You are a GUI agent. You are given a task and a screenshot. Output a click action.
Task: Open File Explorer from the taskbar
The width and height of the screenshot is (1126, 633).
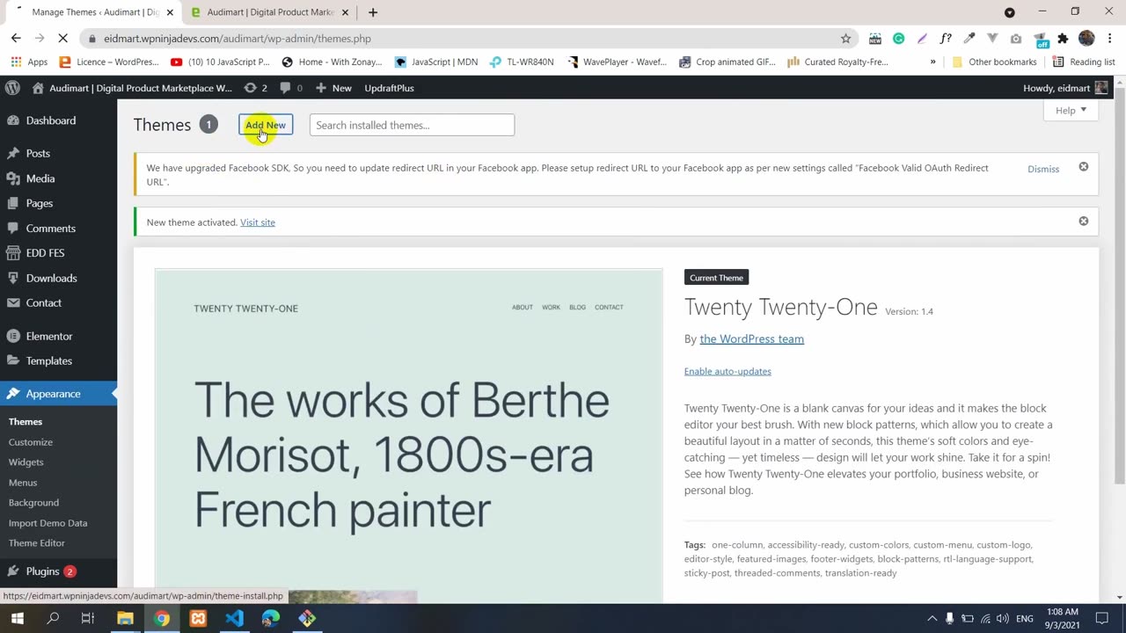pyautogui.click(x=125, y=619)
